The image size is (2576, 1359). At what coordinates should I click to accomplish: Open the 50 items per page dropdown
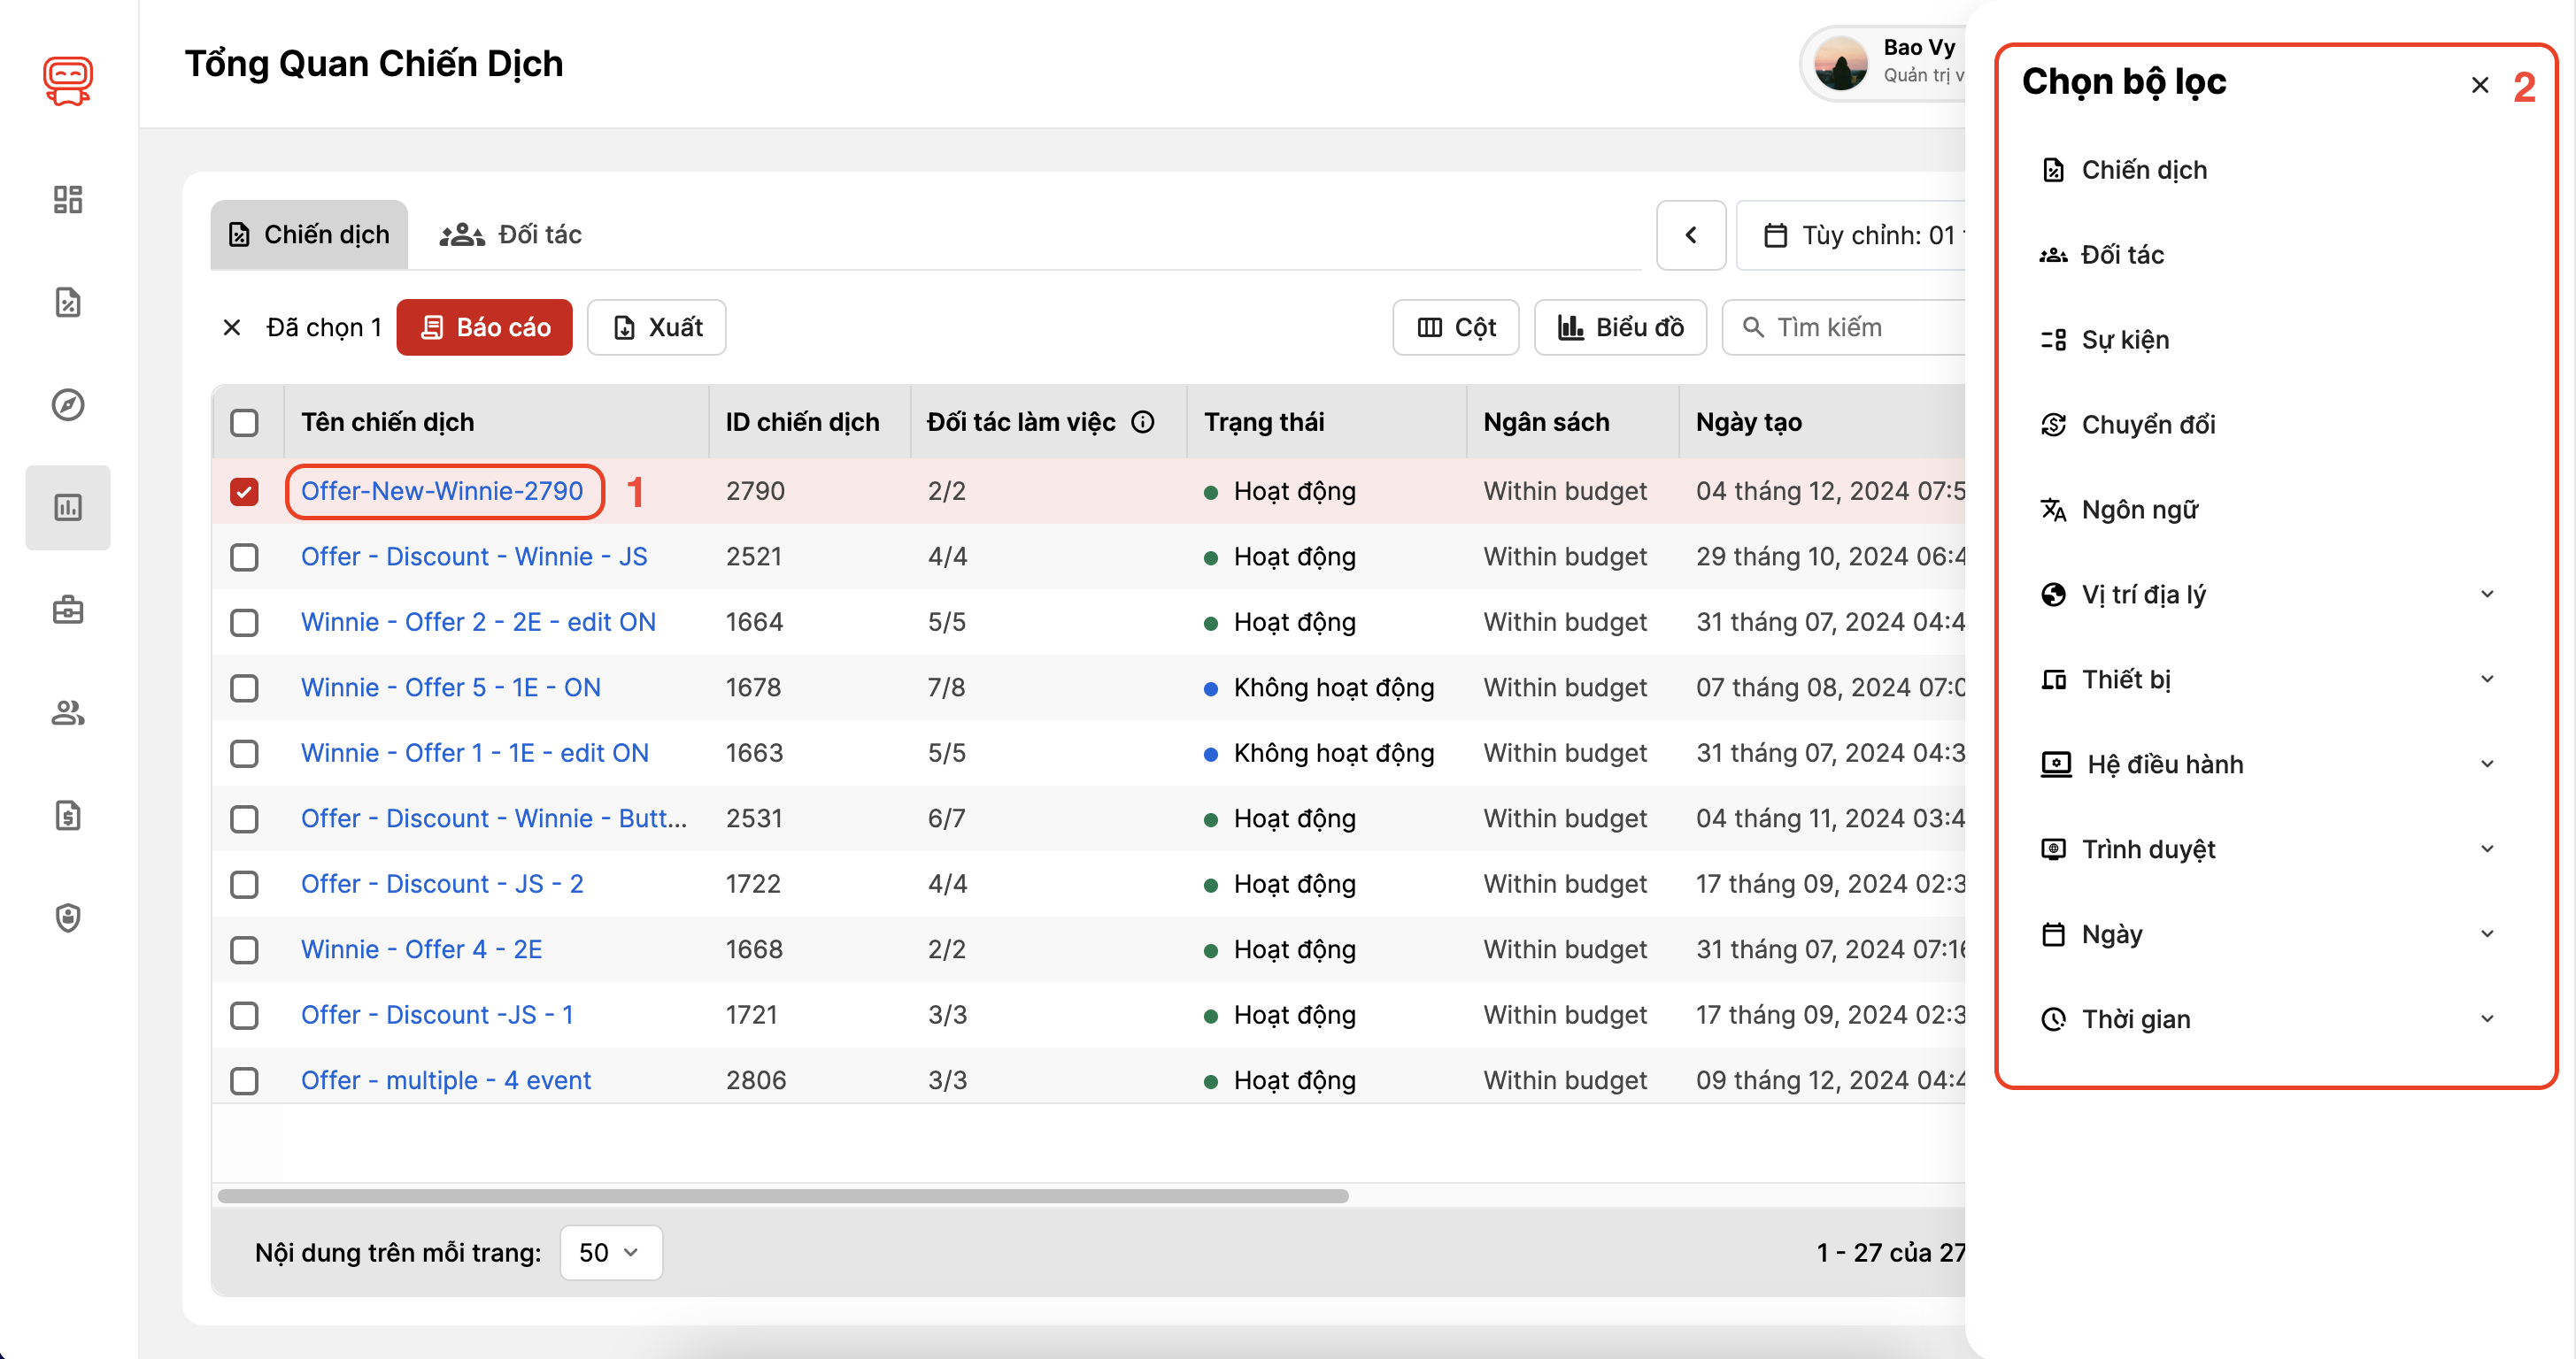tap(611, 1252)
